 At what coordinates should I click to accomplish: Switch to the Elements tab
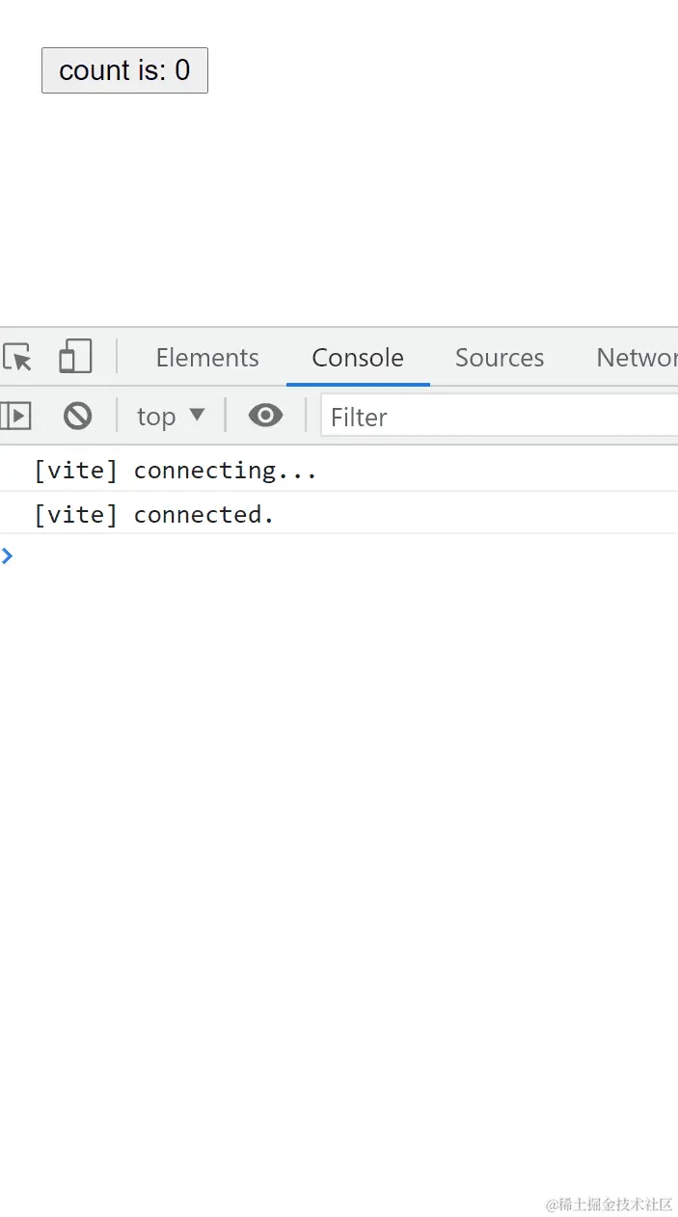point(207,358)
